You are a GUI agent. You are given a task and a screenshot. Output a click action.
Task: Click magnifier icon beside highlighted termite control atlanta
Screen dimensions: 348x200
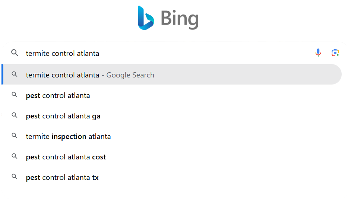(x=15, y=74)
